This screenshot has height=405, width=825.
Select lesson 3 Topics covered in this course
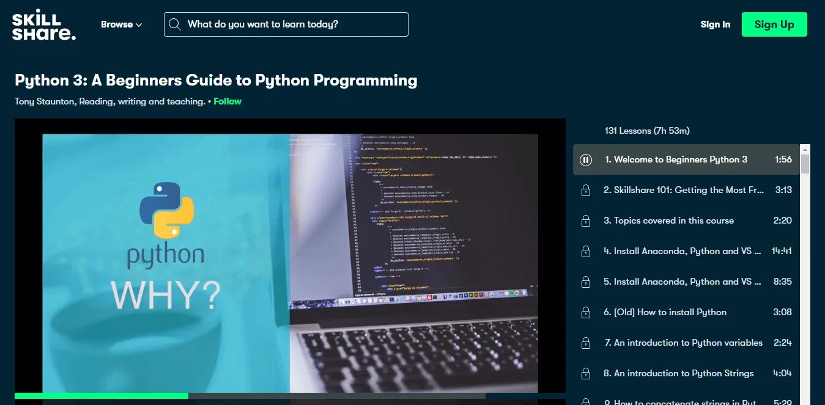[686, 221]
